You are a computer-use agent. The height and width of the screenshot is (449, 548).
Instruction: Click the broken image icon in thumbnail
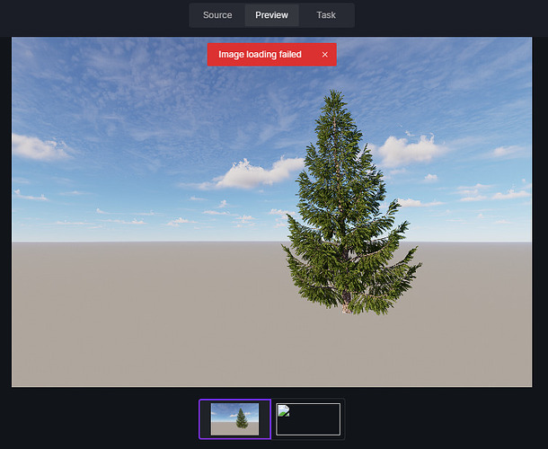[284, 411]
